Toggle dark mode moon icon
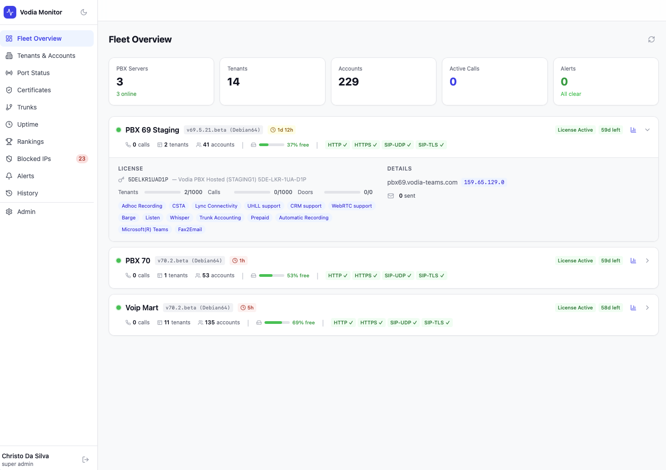This screenshot has width=666, height=470. click(84, 12)
